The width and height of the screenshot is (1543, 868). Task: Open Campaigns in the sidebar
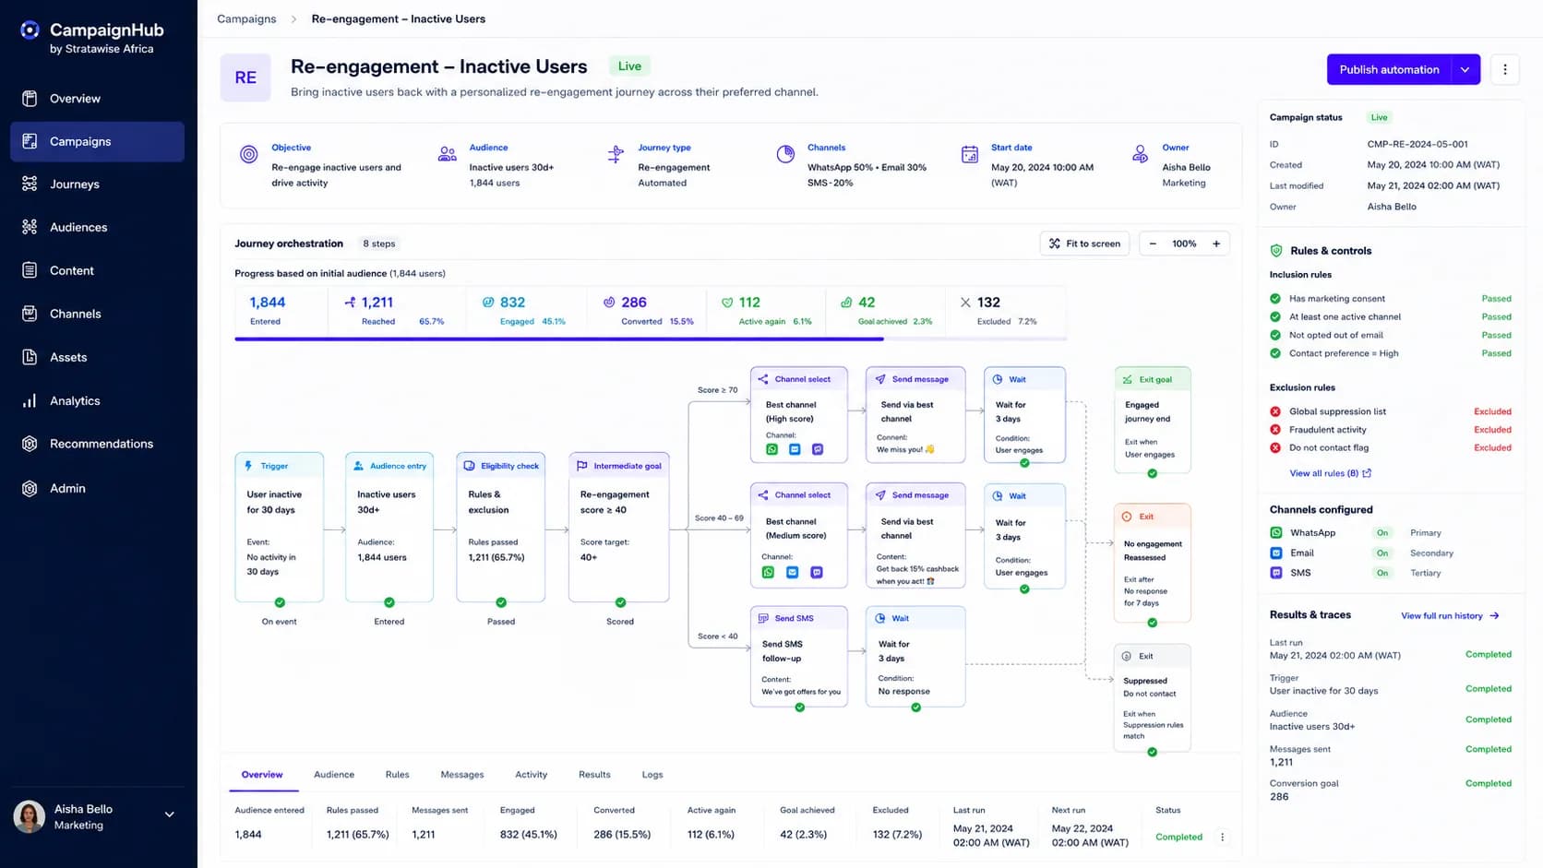tap(98, 141)
